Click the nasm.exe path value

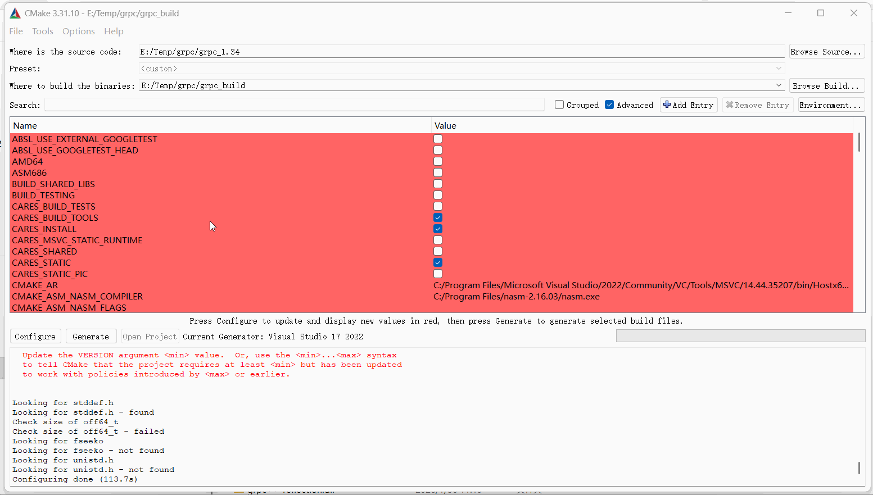(x=517, y=296)
